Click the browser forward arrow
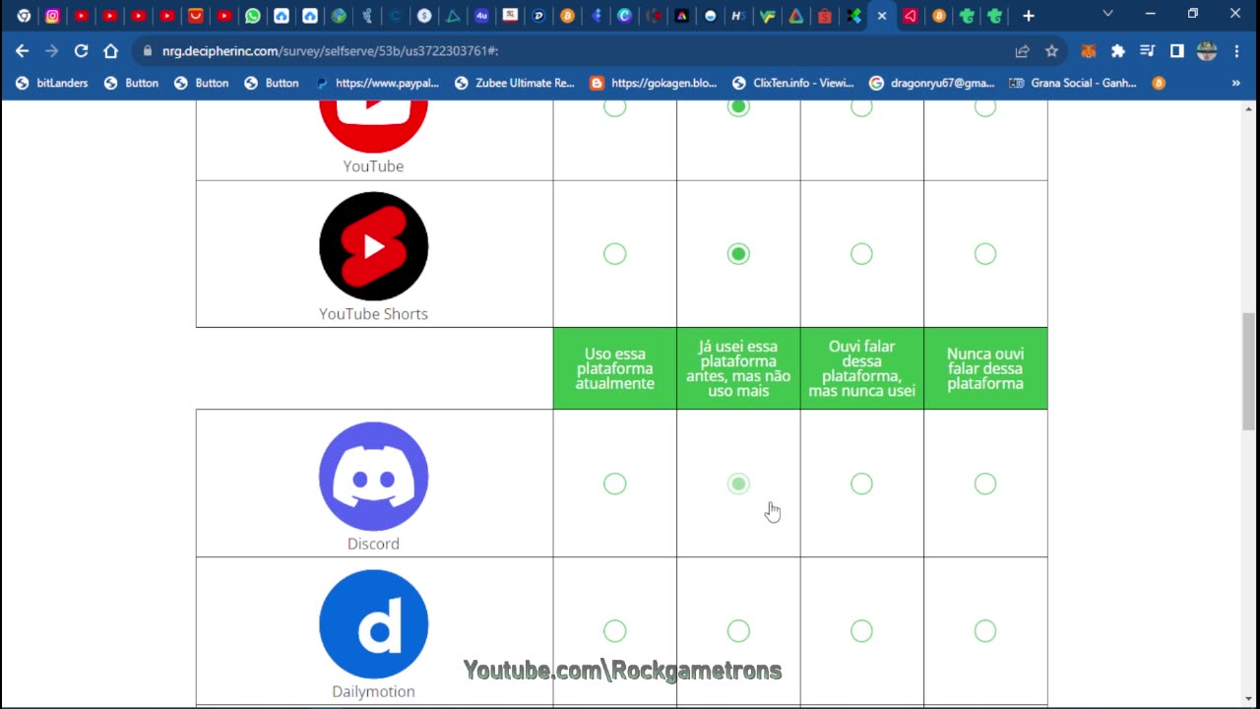 pyautogui.click(x=51, y=51)
